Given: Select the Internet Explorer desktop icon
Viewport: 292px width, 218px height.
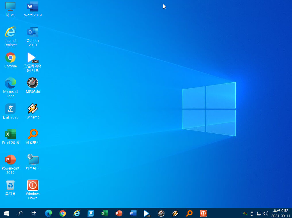Looking at the screenshot, I should coord(10,37).
